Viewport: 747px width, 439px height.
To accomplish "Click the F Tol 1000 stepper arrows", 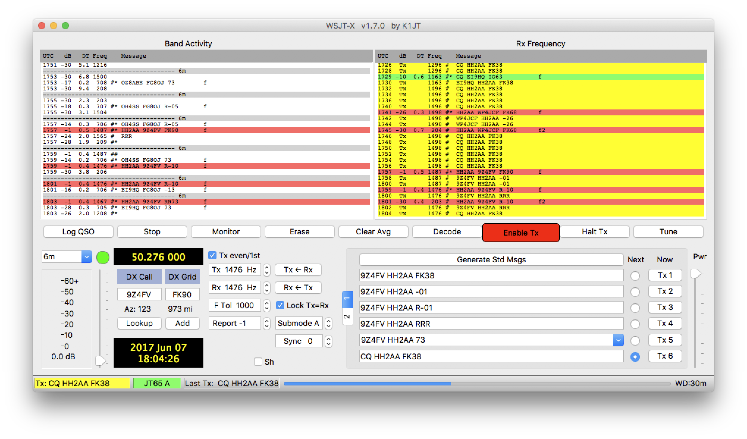I will pos(267,305).
